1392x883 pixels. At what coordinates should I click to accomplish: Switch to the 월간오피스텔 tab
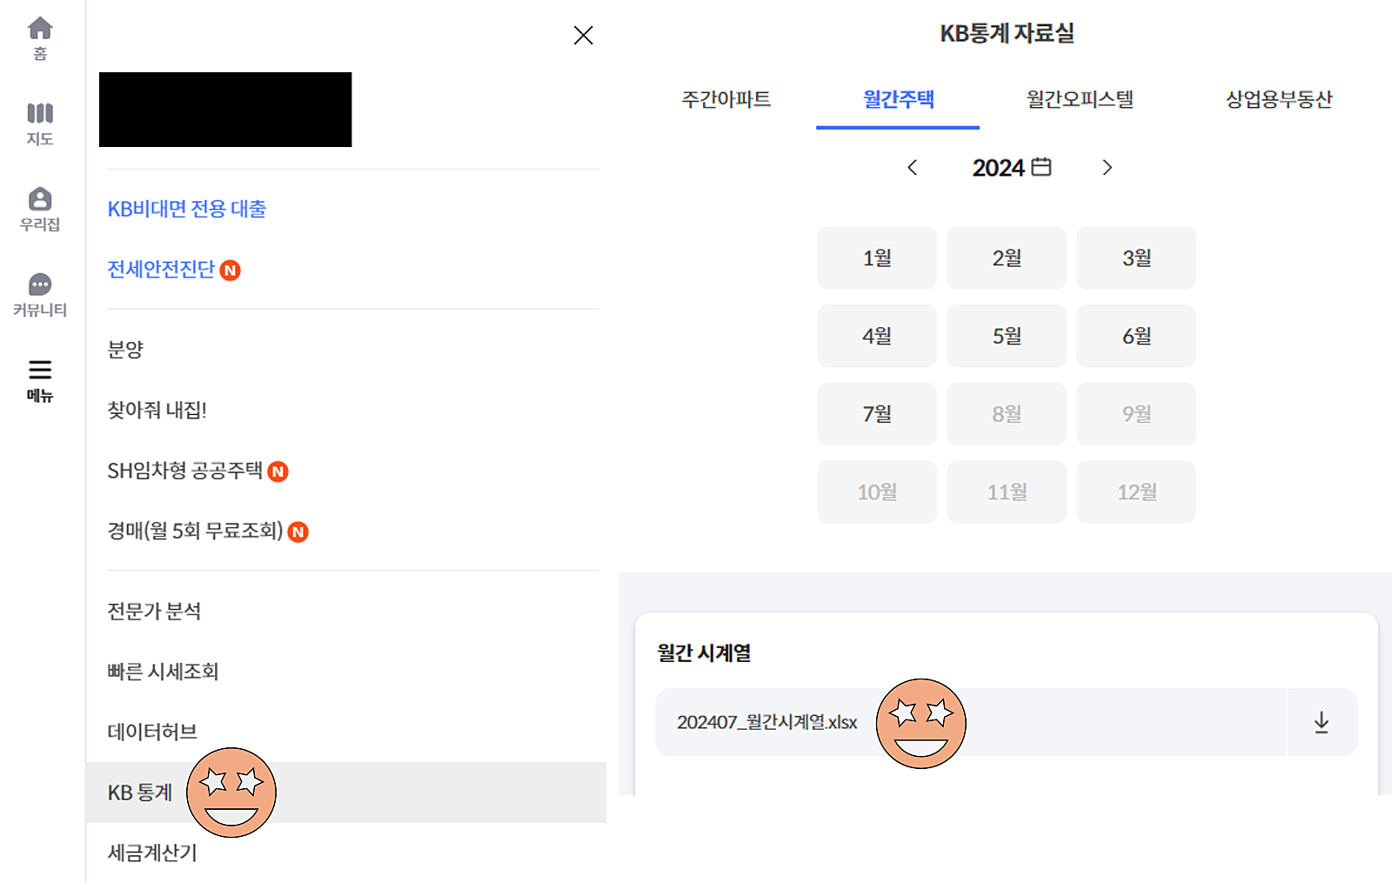coord(1080,99)
